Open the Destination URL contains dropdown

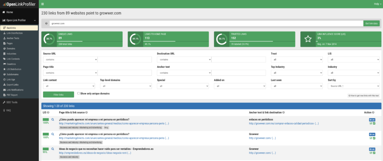(184, 60)
